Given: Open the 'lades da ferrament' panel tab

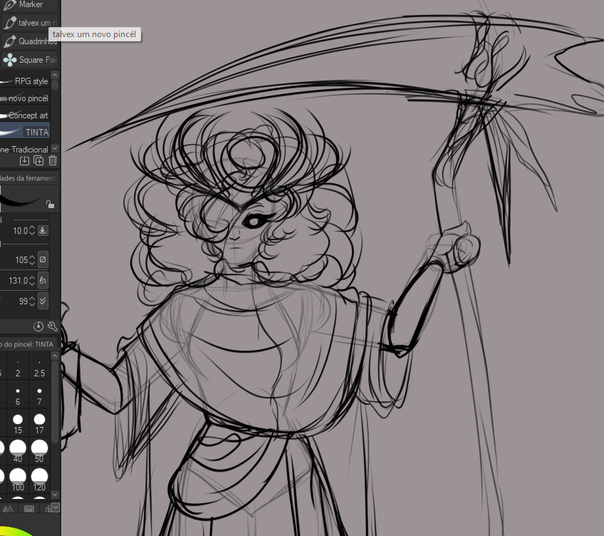Looking at the screenshot, I should coord(28,178).
